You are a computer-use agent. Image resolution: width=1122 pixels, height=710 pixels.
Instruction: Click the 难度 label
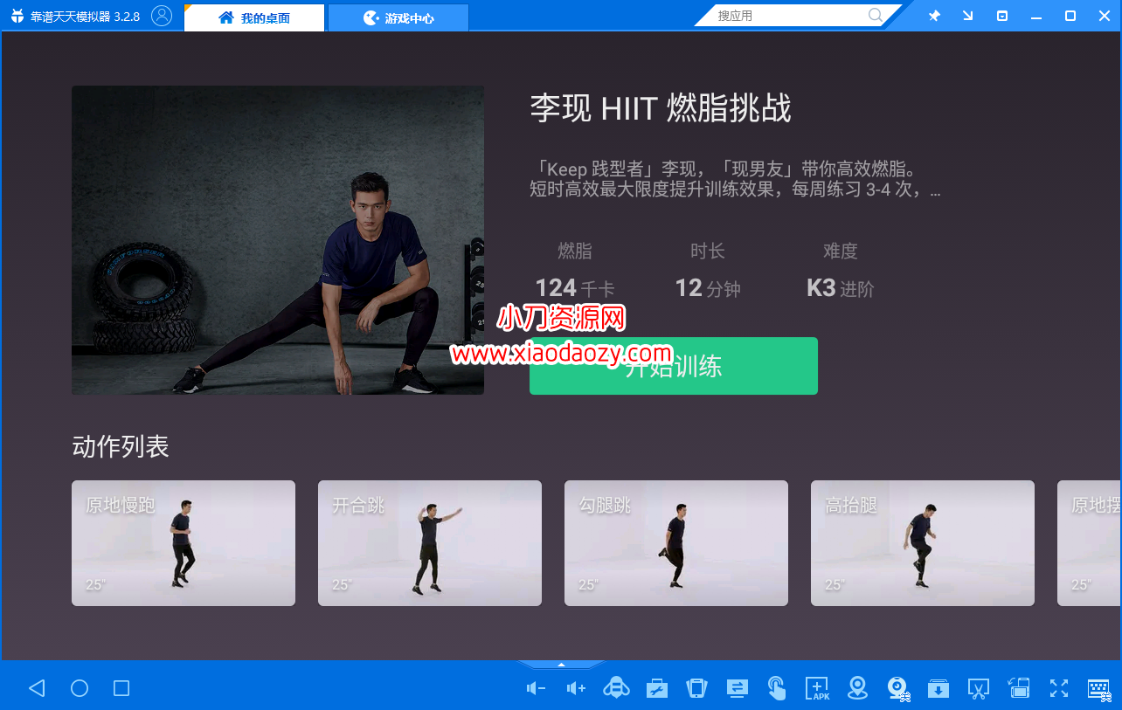tap(841, 252)
